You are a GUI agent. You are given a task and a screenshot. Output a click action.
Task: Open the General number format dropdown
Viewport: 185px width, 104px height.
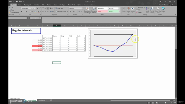coord(82,8)
